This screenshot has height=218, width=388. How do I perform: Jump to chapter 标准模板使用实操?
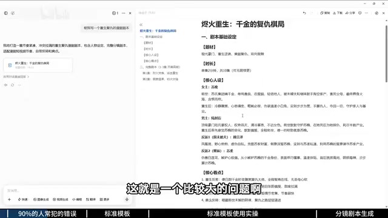point(232,214)
